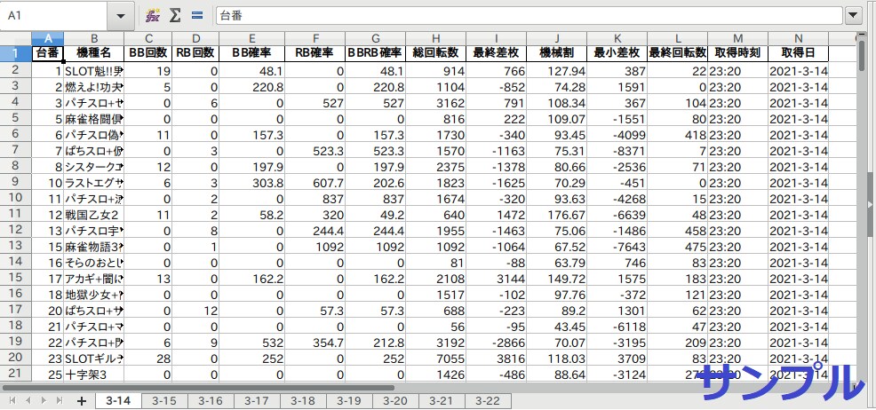The height and width of the screenshot is (410, 876).
Task: Select header cell BB回数
Action: 148,53
